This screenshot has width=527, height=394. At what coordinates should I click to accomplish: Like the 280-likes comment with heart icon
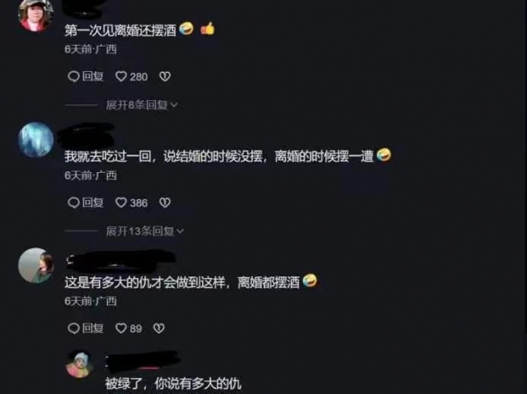tap(121, 76)
